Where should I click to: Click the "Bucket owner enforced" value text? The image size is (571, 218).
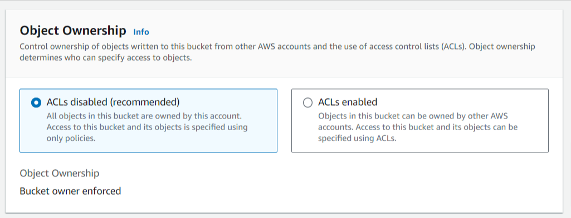tap(70, 191)
